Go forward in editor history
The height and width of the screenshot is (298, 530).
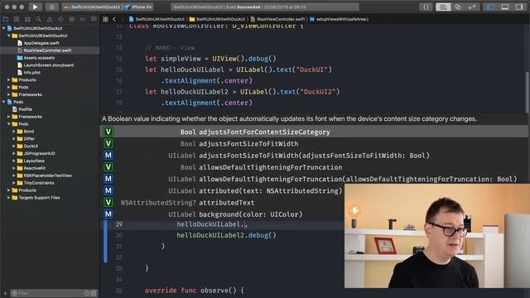122,19
